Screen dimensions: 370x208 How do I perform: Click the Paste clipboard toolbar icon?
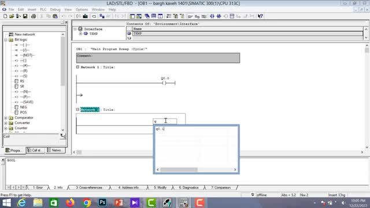pyautogui.click(x=55, y=16)
